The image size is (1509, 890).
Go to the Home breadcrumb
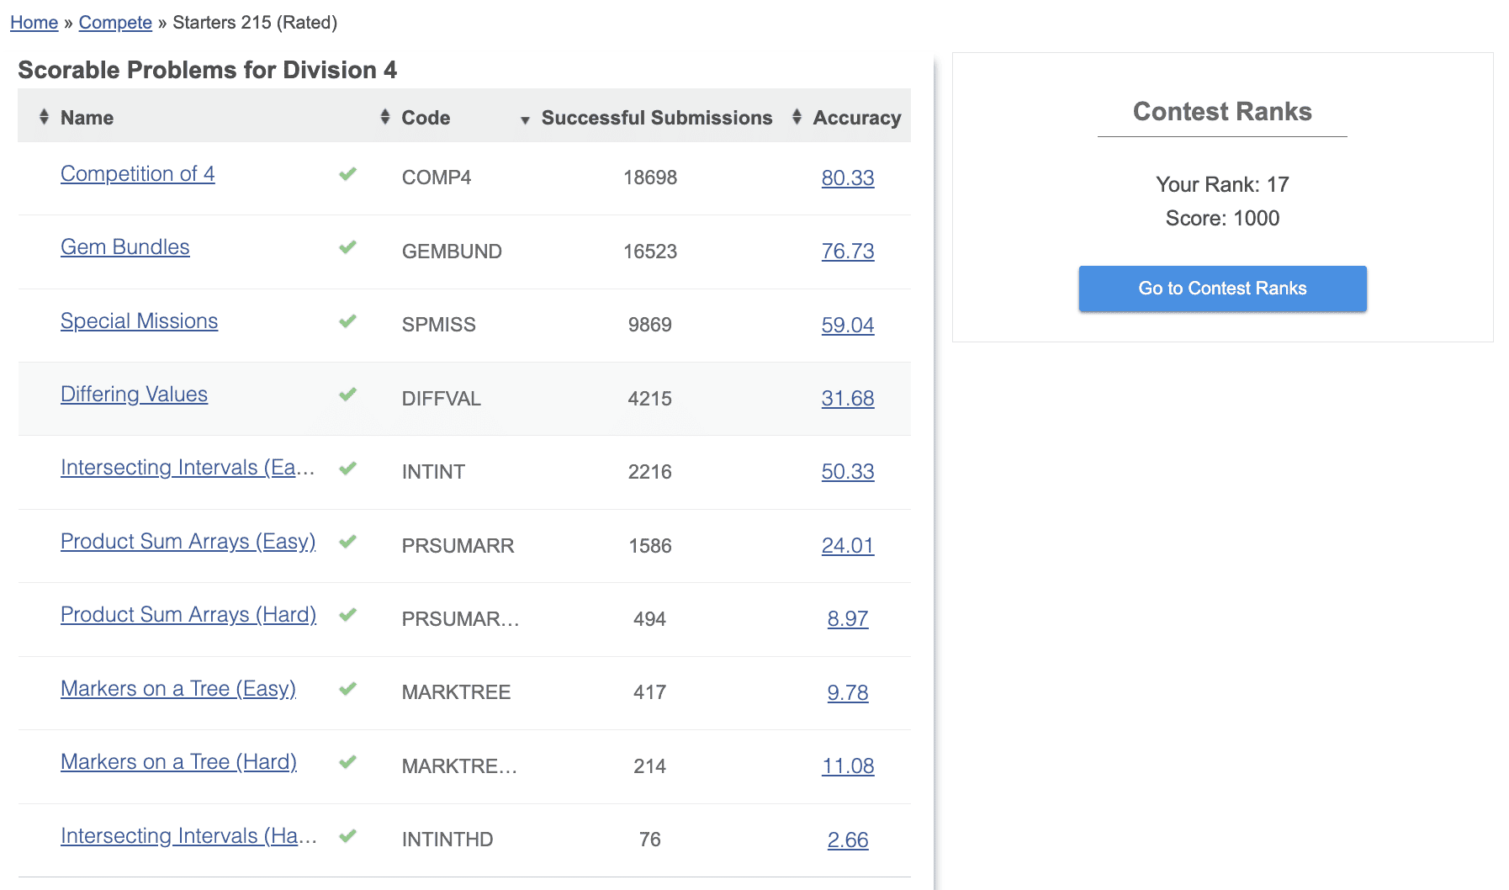[x=34, y=23]
